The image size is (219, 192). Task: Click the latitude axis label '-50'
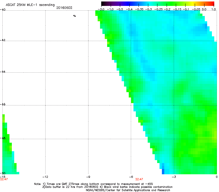coord(3,173)
